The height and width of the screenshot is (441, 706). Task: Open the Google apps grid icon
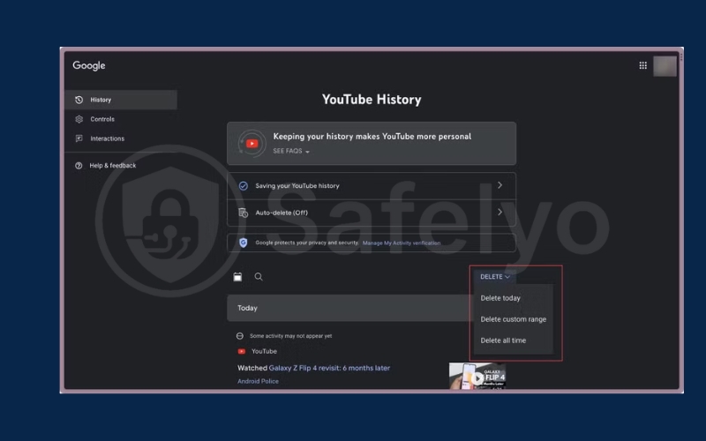click(643, 65)
